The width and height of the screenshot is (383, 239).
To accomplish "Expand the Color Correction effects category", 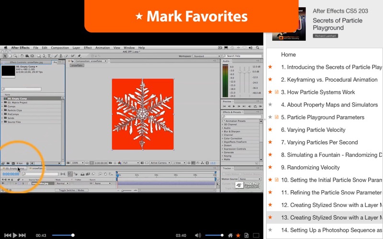I will click(x=223, y=138).
